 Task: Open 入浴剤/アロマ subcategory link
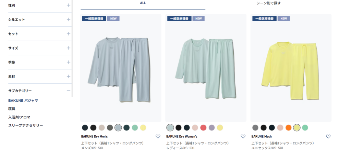click(x=19, y=117)
